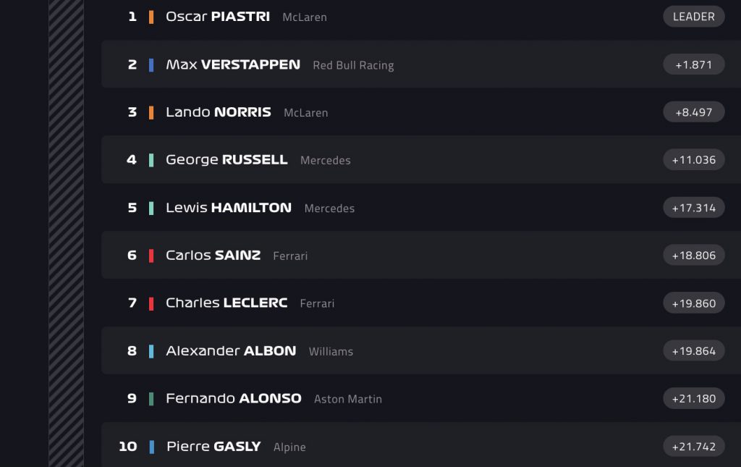Viewport: 741px width, 467px height.
Task: Click Ferrari red bar next to Sainz
Action: click(151, 256)
